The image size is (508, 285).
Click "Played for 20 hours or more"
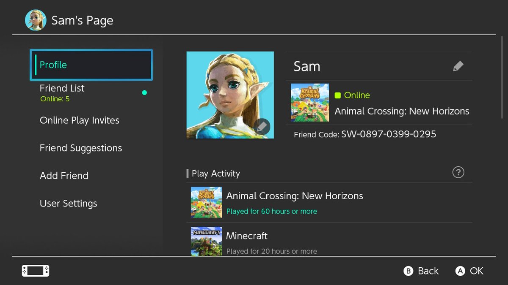click(272, 251)
